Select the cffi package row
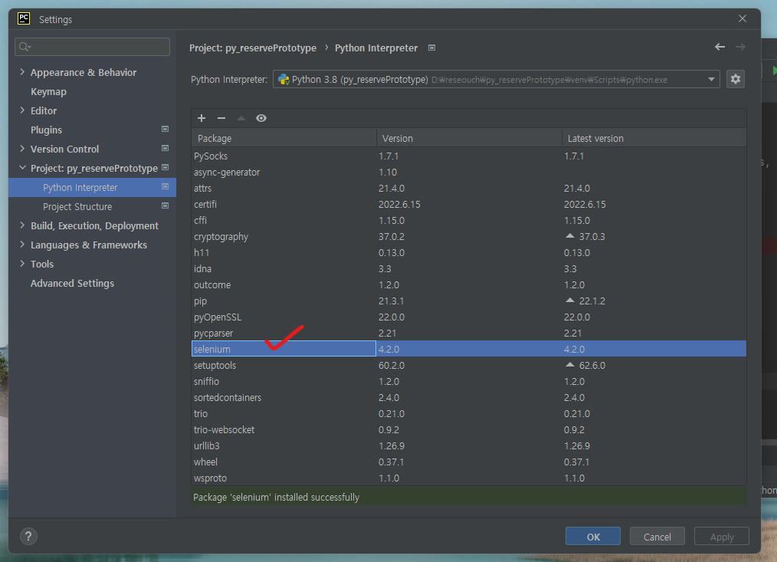The width and height of the screenshot is (777, 562). coord(469,220)
